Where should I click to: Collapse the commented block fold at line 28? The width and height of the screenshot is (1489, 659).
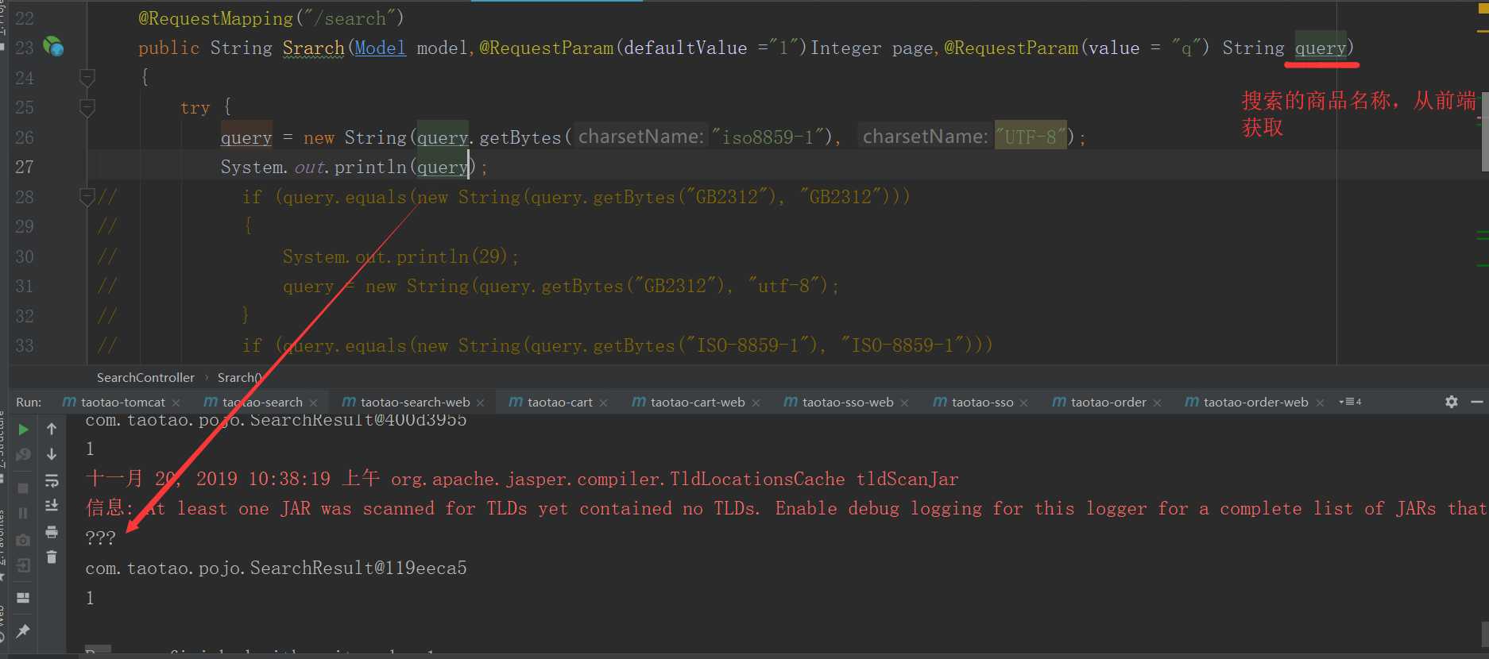point(87,196)
